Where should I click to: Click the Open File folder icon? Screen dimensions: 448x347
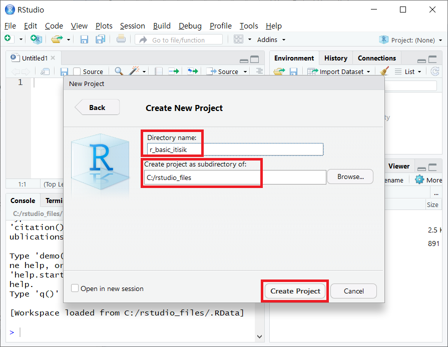(x=58, y=39)
